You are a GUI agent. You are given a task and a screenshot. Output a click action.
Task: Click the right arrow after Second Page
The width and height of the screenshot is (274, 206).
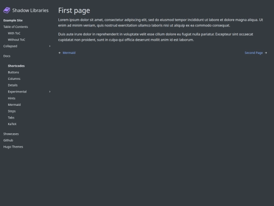[266, 53]
